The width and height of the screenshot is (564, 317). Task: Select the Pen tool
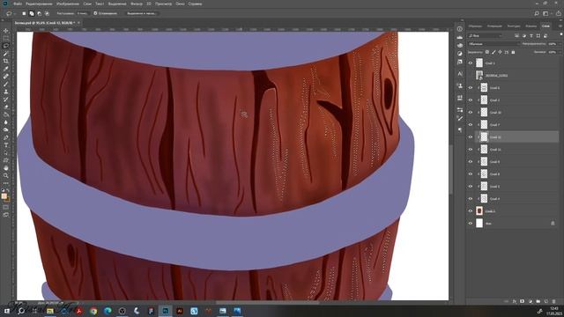pyautogui.click(x=6, y=137)
